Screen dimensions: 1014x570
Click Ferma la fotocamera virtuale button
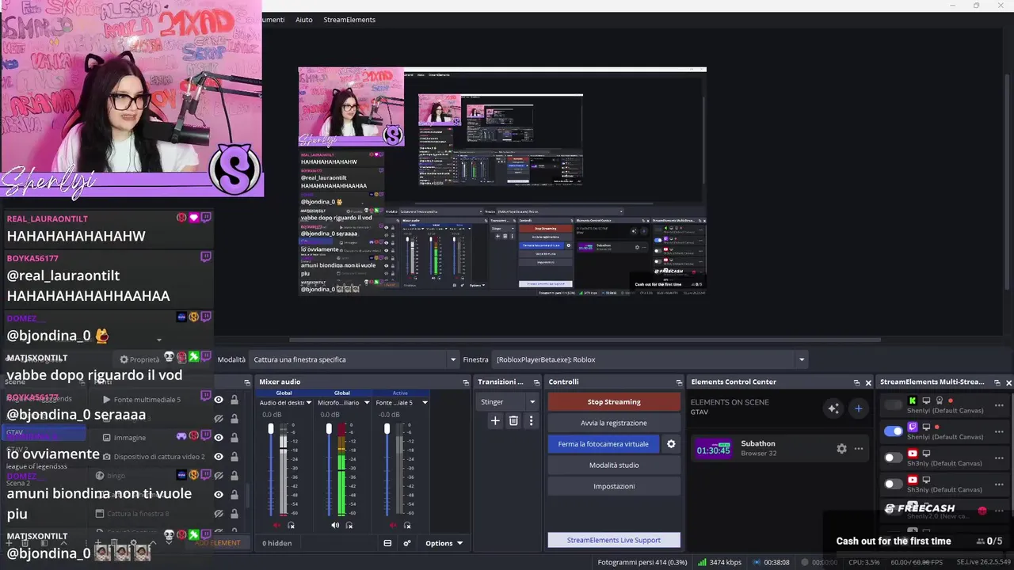tap(603, 444)
